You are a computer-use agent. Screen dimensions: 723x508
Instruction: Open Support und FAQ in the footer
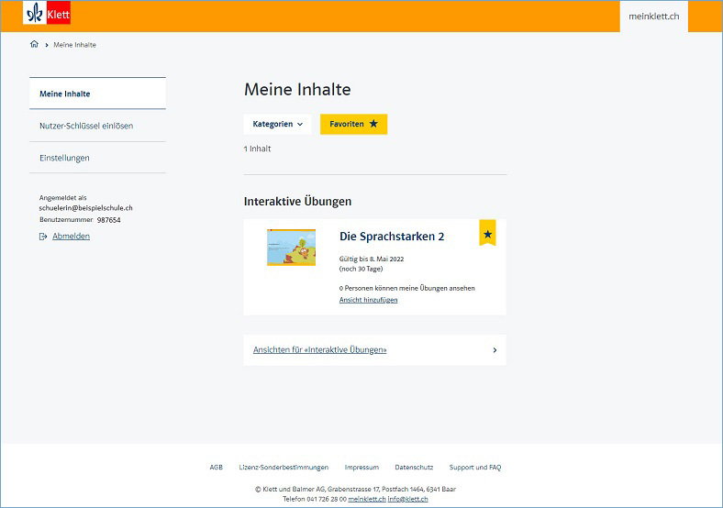pos(474,468)
